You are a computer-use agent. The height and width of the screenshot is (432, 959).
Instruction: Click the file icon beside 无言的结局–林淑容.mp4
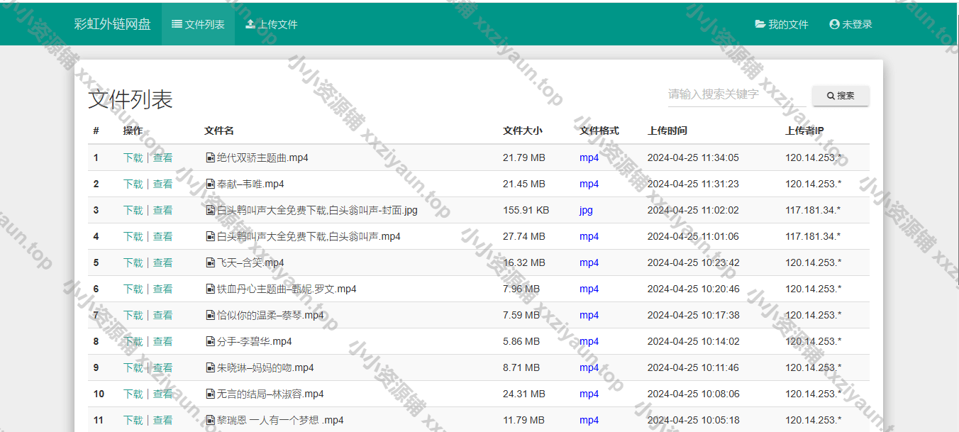coord(210,394)
